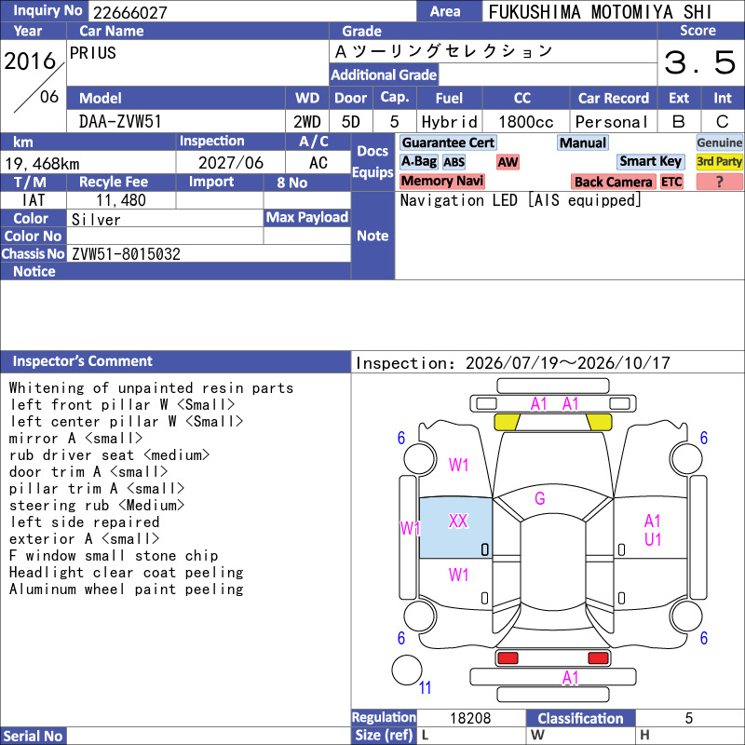Click the left yellow front headlight
The height and width of the screenshot is (745, 745).
(x=507, y=422)
